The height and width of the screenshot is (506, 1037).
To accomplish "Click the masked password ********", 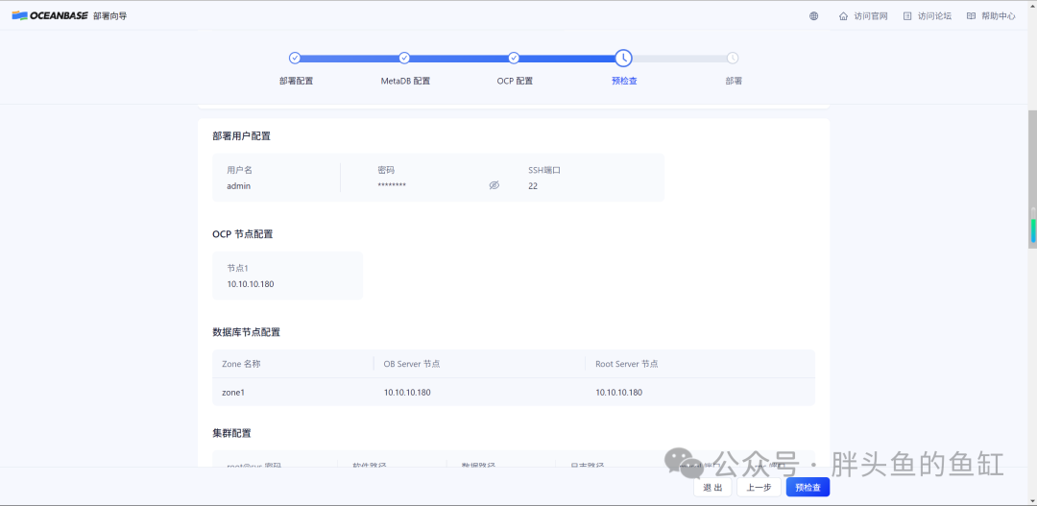I will pyautogui.click(x=392, y=186).
